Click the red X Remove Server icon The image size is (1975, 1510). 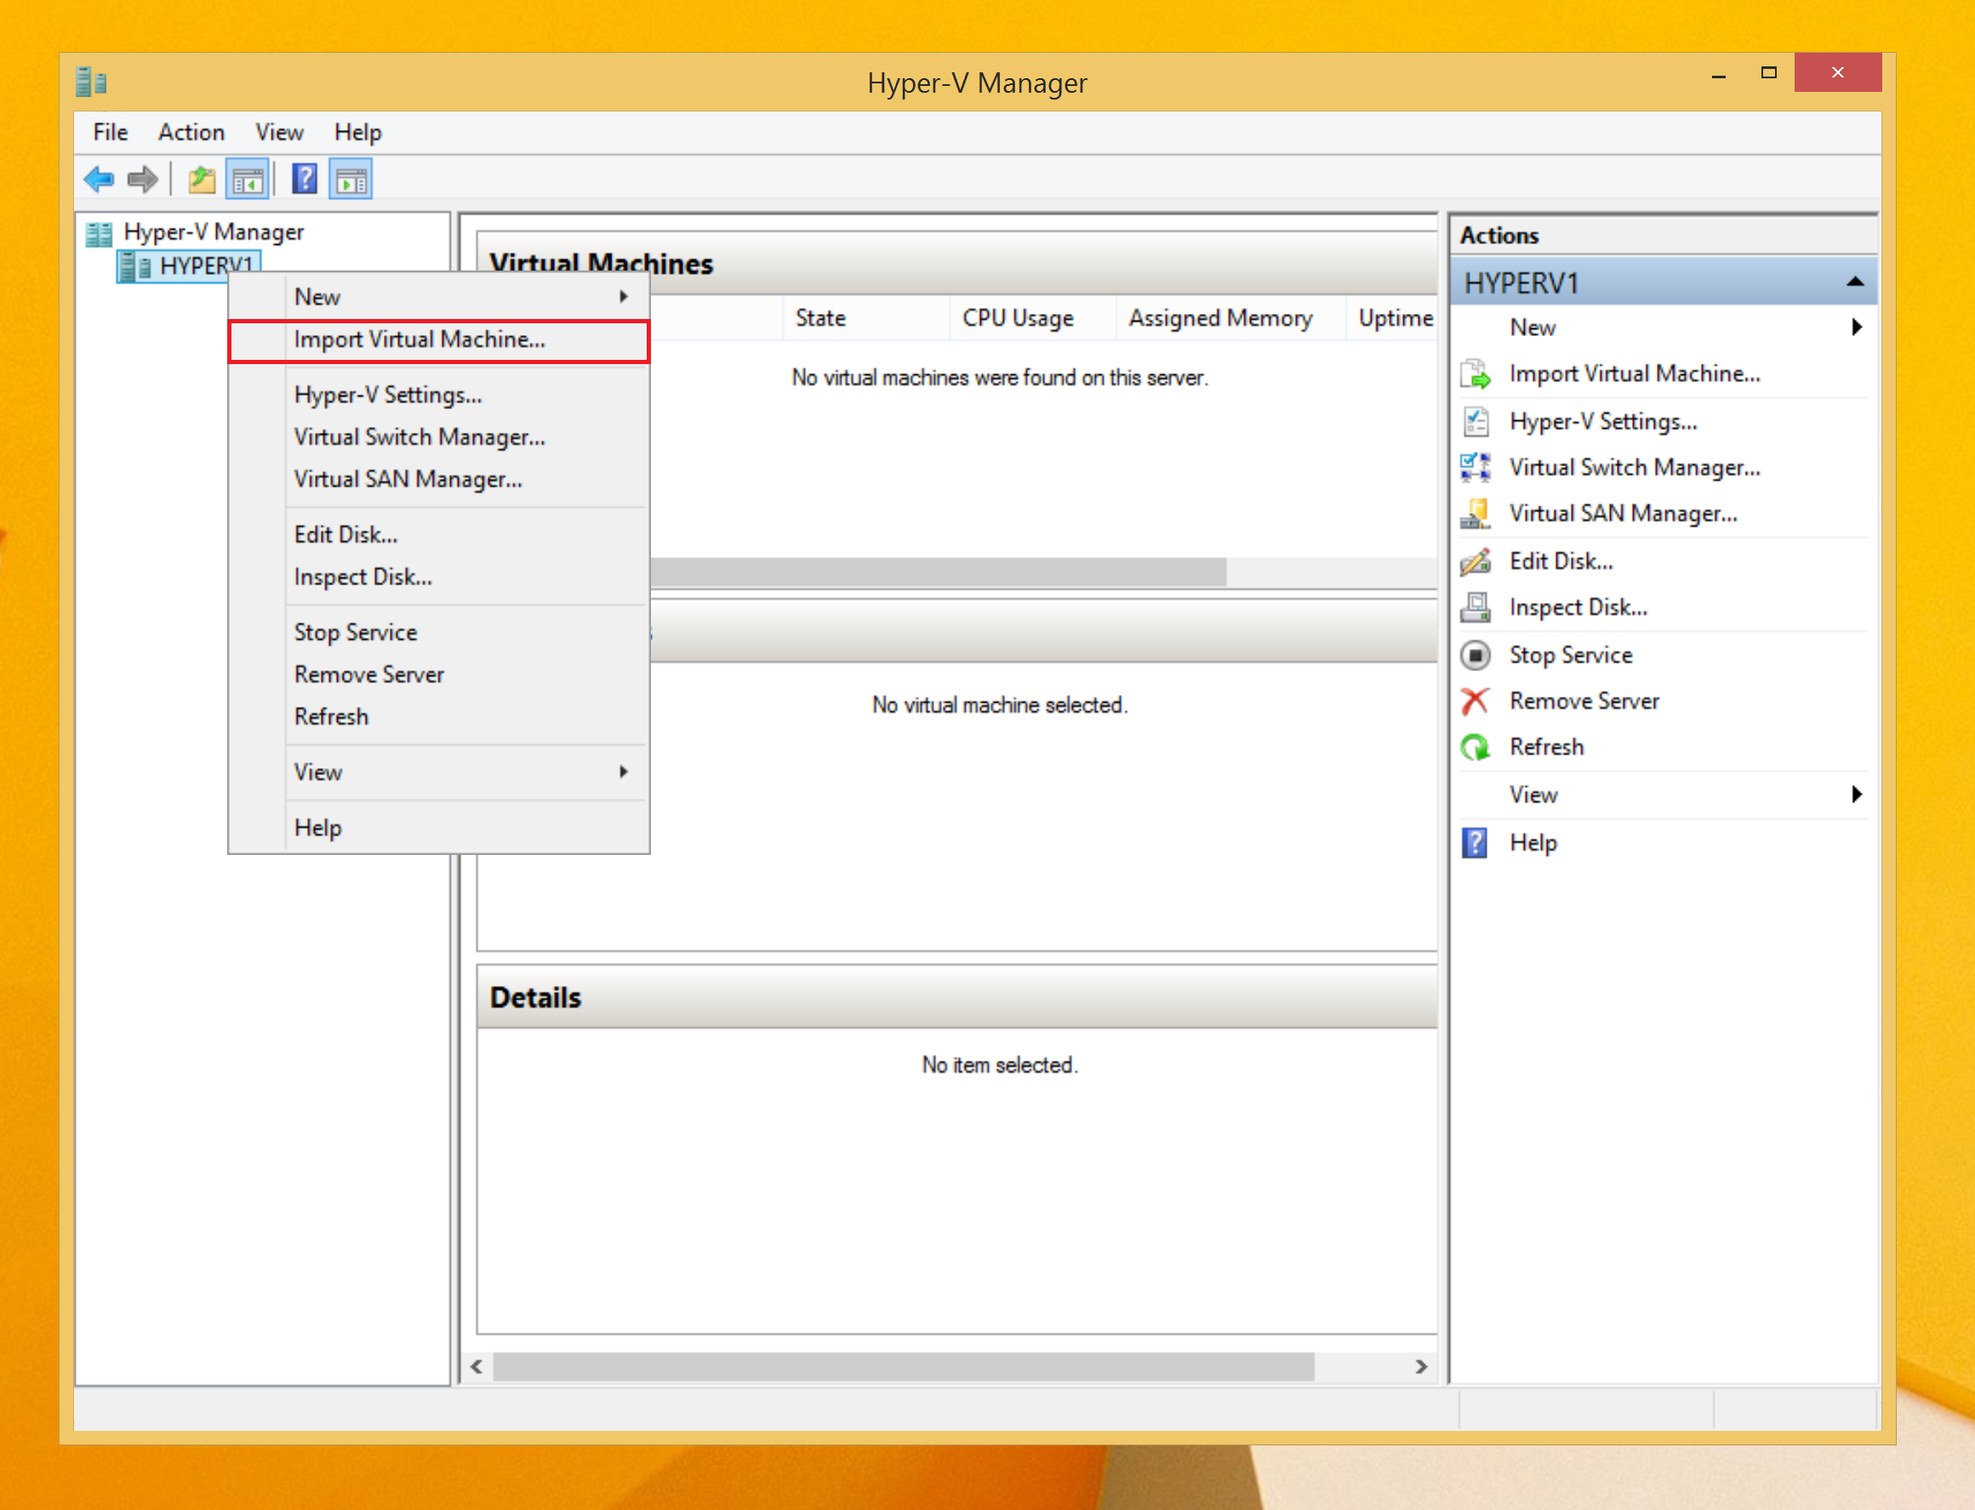(1476, 701)
